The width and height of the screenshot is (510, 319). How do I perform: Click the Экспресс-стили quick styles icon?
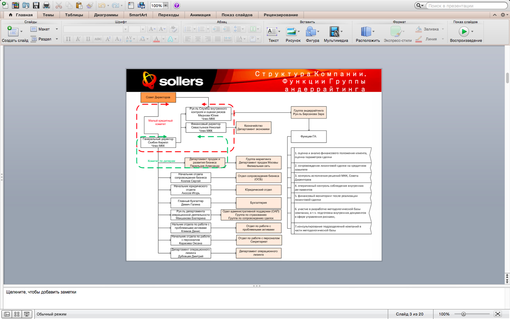click(x=396, y=32)
